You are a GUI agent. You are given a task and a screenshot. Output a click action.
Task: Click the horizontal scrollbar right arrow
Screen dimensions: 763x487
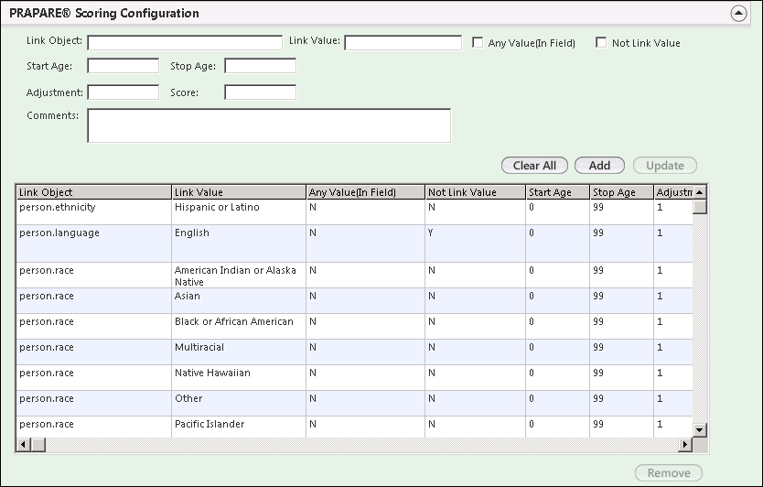click(x=685, y=444)
